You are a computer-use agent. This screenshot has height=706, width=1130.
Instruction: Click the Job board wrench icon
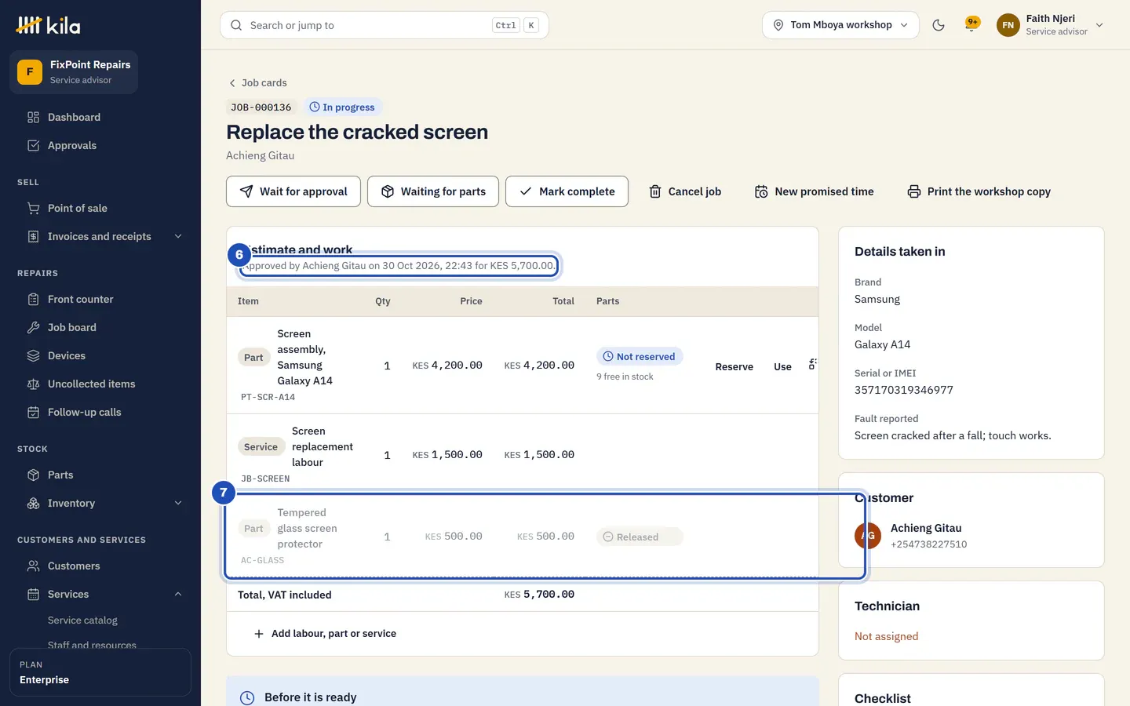tap(33, 327)
